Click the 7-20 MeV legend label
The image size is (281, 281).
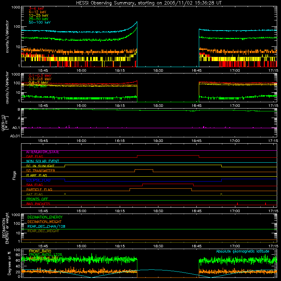38,86
